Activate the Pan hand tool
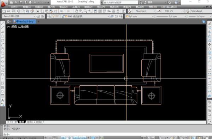Viewport: 212px width, 140px height. (76, 11)
